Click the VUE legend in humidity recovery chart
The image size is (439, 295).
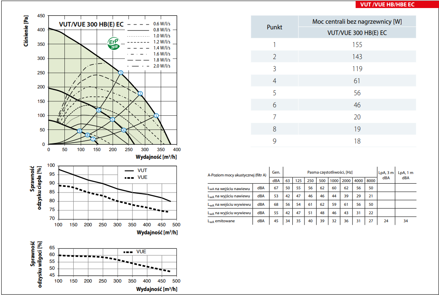[135, 252]
